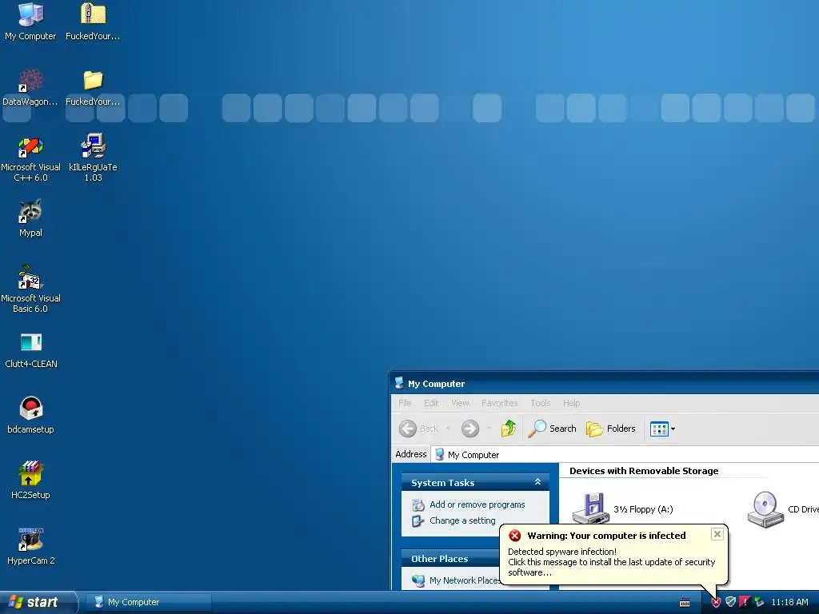Click the on-screen keyboard taskbar icon
The image size is (819, 614).
685,603
